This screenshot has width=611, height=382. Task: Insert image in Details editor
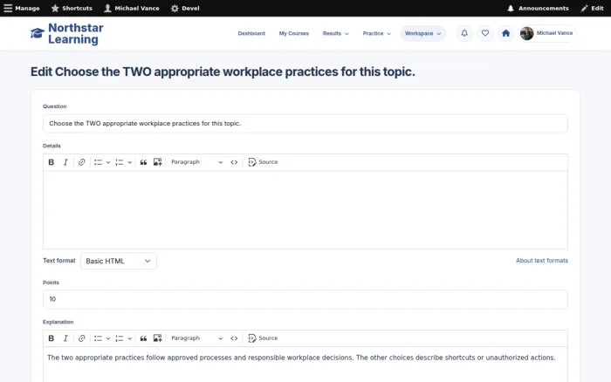(x=157, y=162)
